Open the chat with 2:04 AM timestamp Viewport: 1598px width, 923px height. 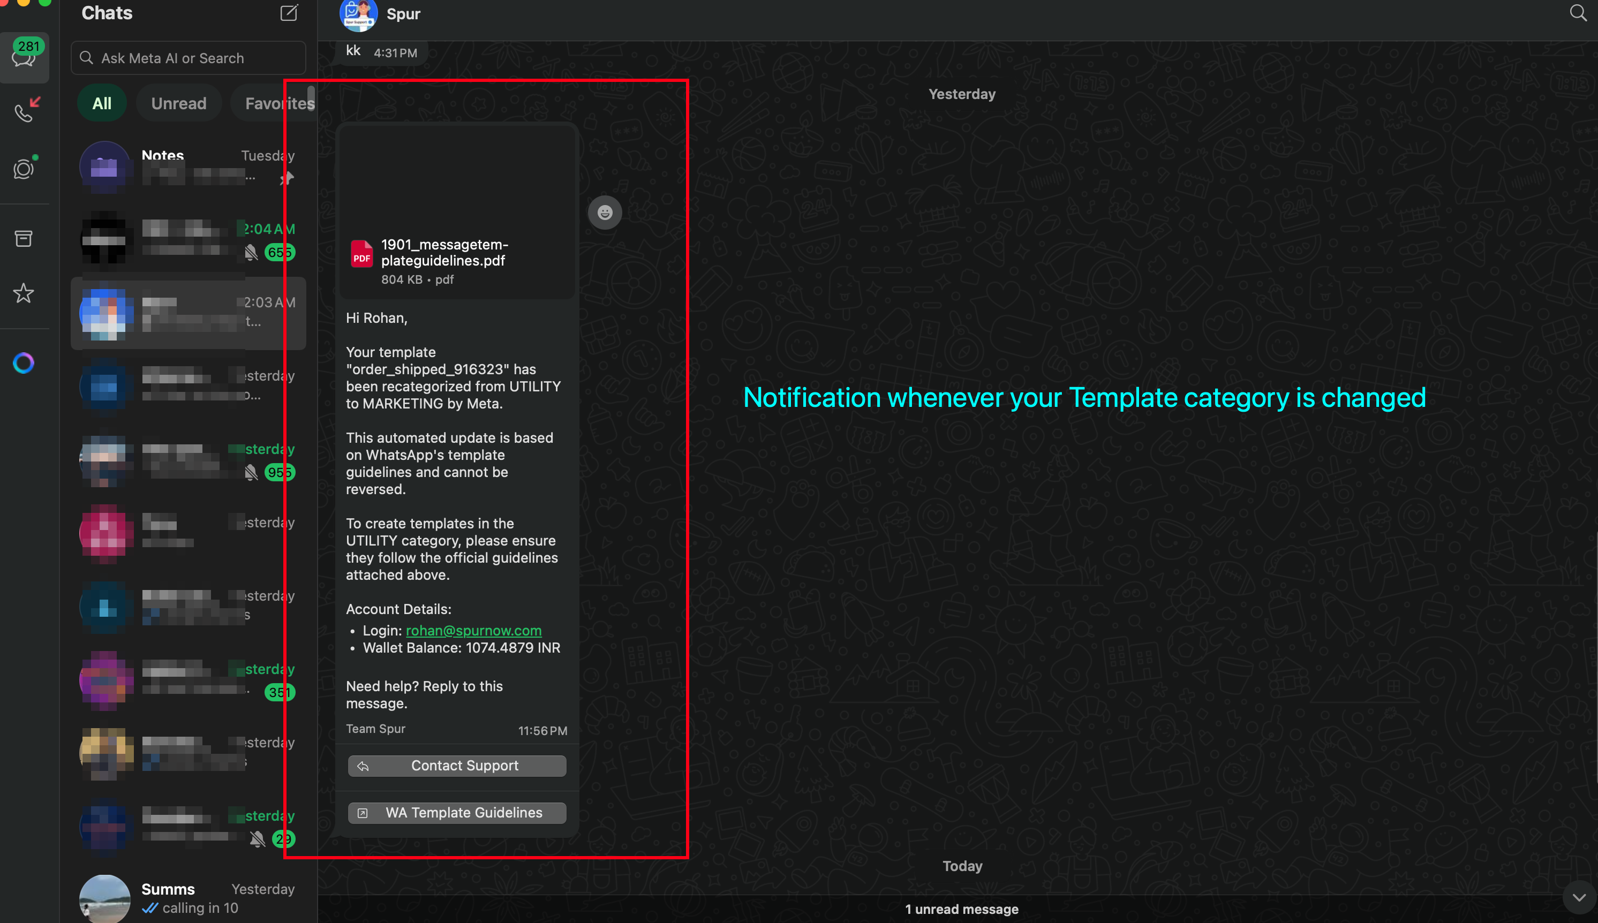[189, 240]
